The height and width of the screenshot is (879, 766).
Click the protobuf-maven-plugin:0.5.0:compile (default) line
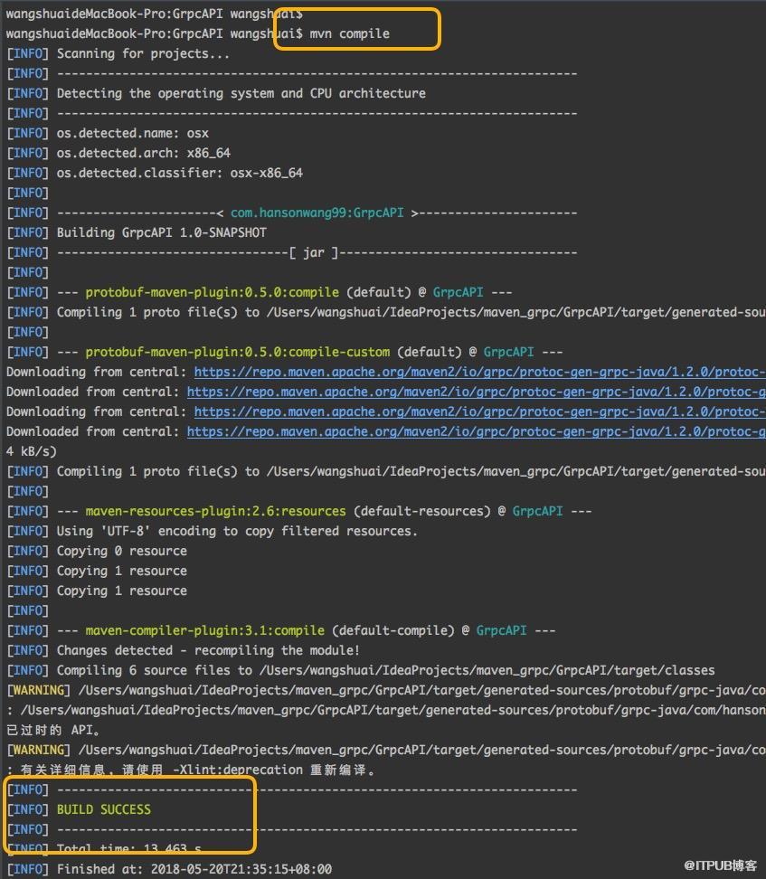click(259, 293)
